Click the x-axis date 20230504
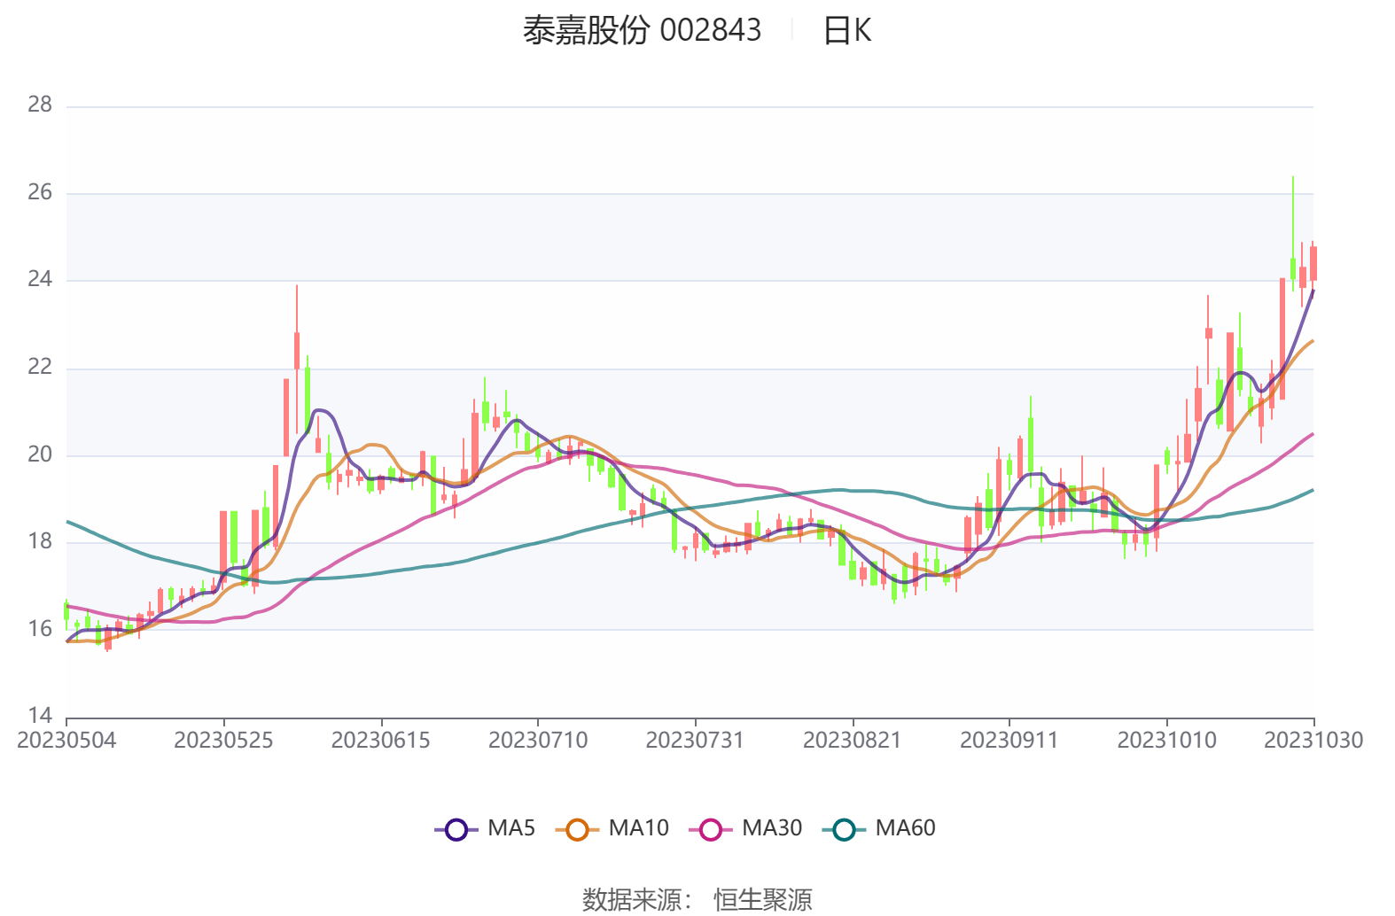Screen dimensions: 1395x916 point(66,741)
